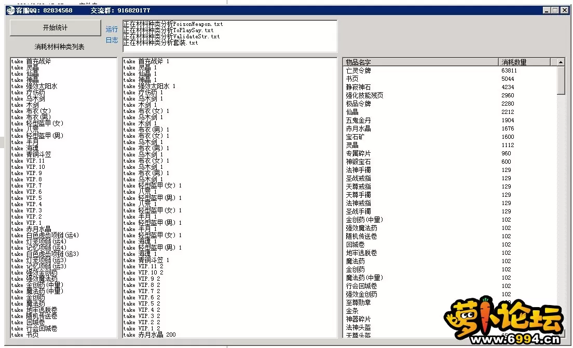Click the 开始统计 button

55,28
